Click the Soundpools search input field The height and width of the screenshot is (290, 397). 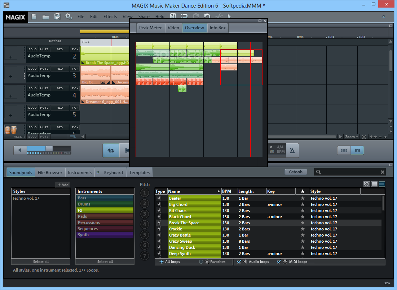click(x=350, y=172)
